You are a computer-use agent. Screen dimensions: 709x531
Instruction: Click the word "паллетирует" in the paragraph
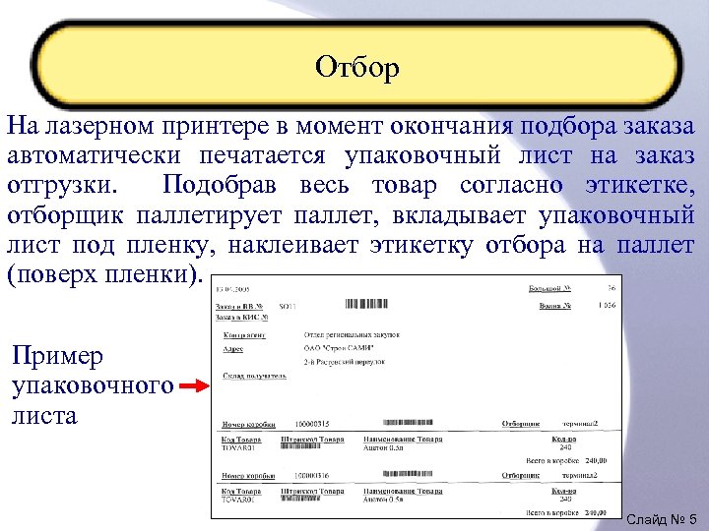pos(209,215)
